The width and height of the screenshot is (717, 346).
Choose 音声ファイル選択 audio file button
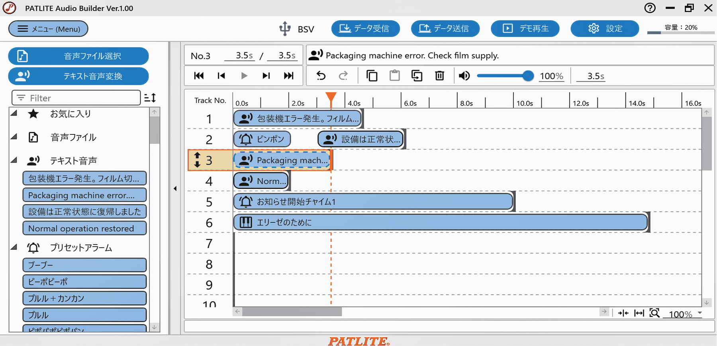click(78, 56)
